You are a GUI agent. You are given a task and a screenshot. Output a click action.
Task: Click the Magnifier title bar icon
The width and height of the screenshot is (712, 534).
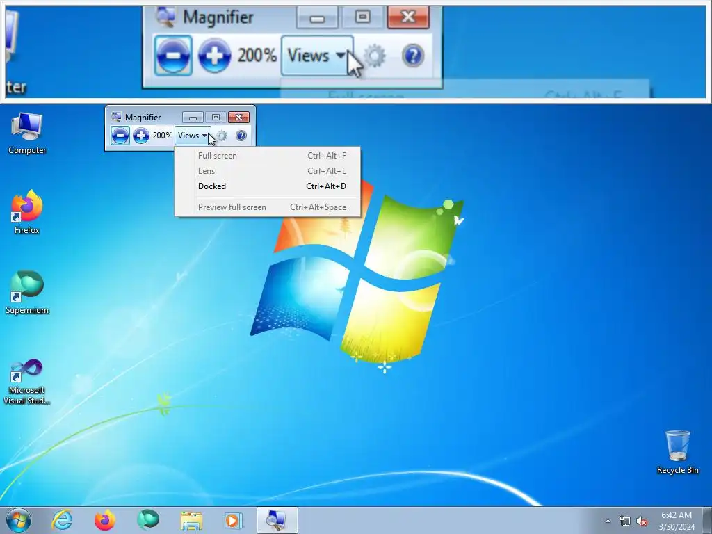(x=116, y=117)
